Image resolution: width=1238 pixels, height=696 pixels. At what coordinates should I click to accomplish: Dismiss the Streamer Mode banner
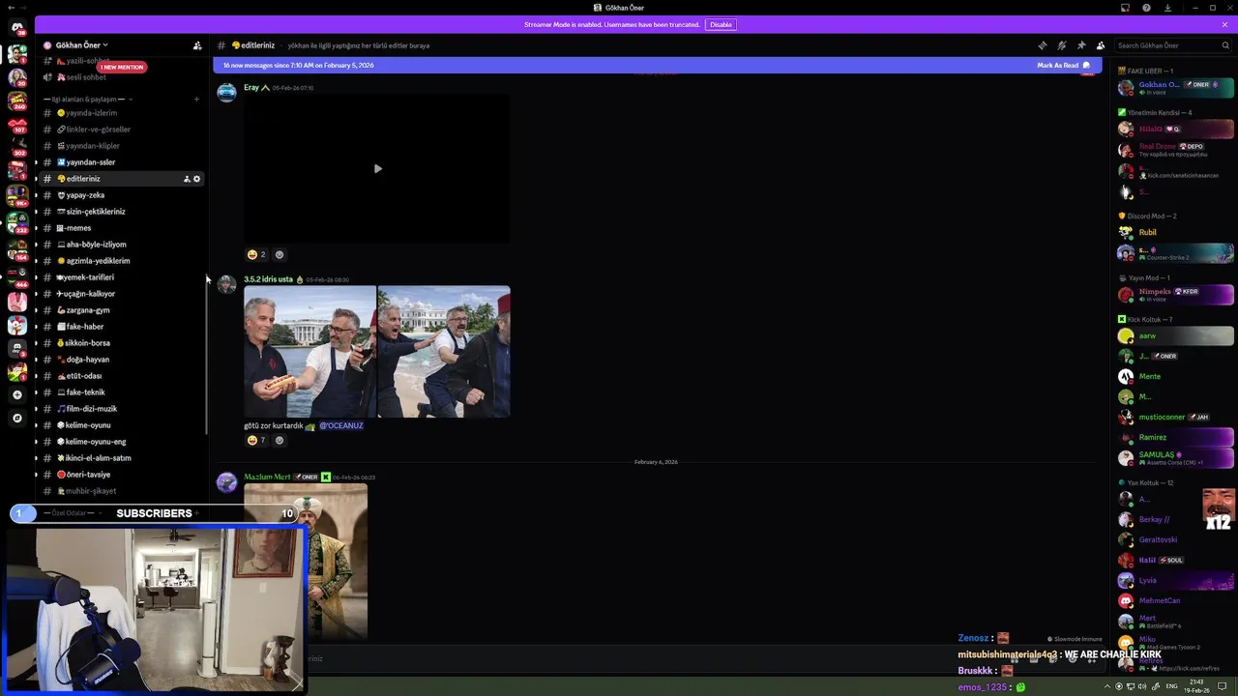(x=1224, y=24)
